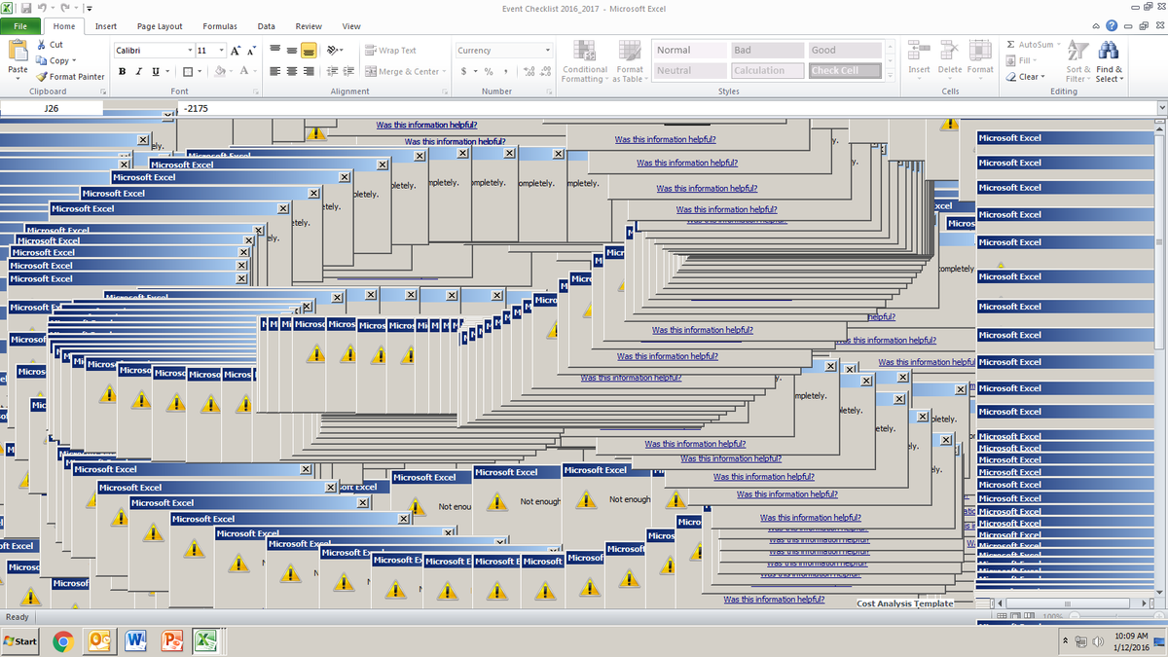Open the Borders dropdown arrow
The height and width of the screenshot is (657, 1168).
tap(200, 71)
